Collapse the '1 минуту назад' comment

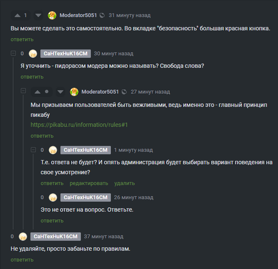(34, 150)
